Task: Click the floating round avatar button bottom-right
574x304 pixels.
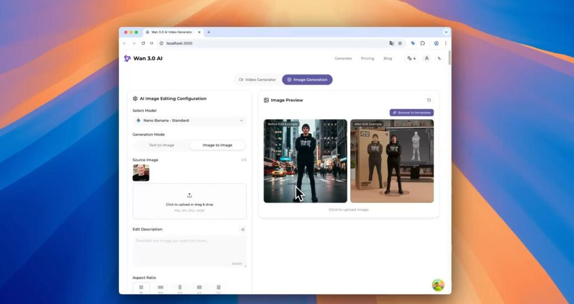Action: pyautogui.click(x=438, y=285)
